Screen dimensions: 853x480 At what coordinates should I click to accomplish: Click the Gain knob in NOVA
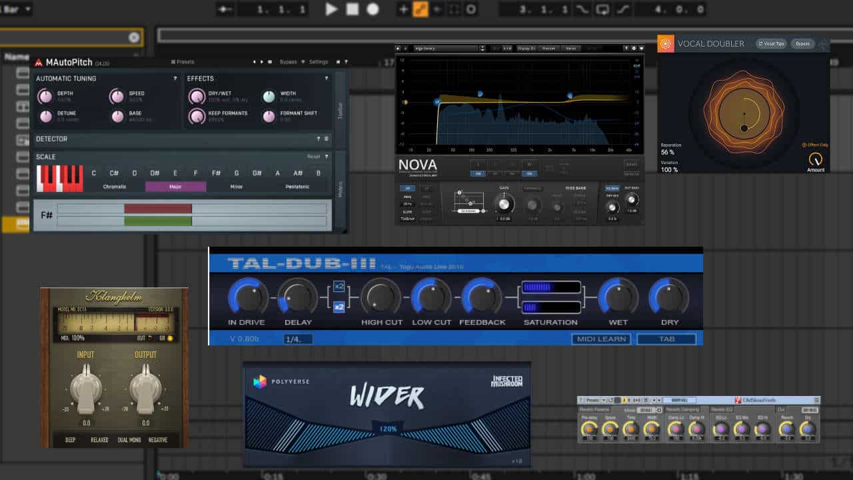coord(504,205)
